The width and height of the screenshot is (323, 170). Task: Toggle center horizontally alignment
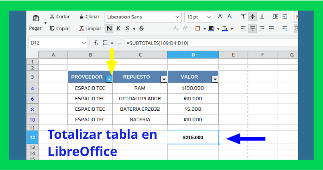253,28
